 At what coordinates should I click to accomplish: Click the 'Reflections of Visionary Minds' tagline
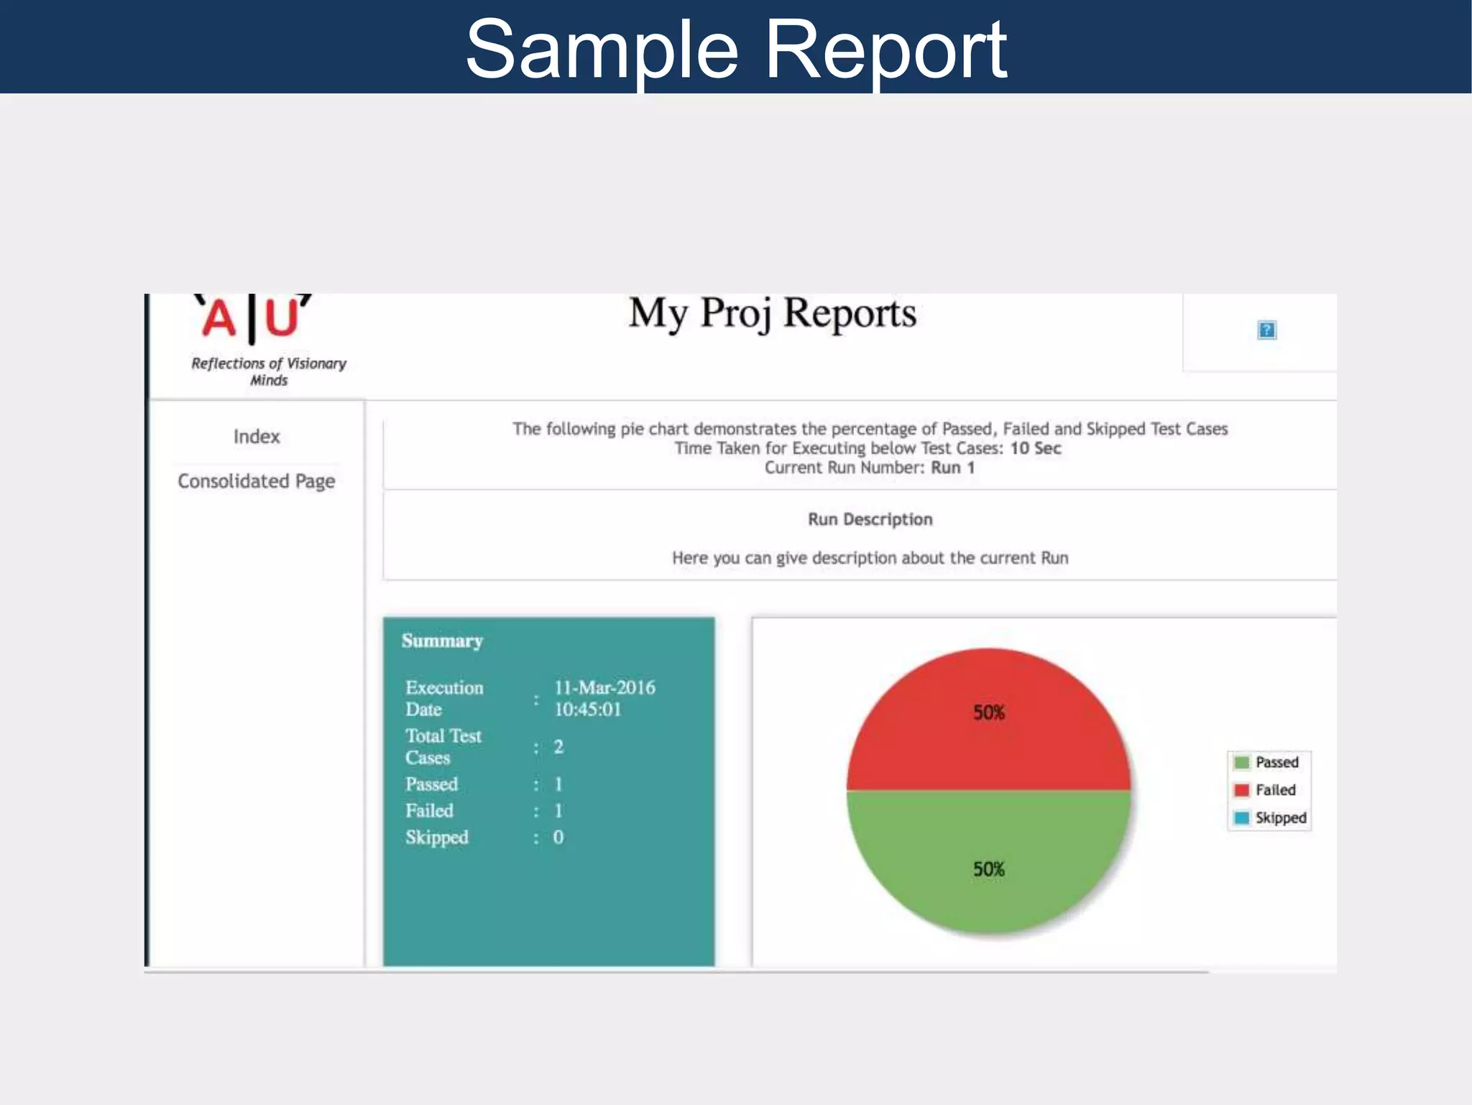click(x=269, y=372)
